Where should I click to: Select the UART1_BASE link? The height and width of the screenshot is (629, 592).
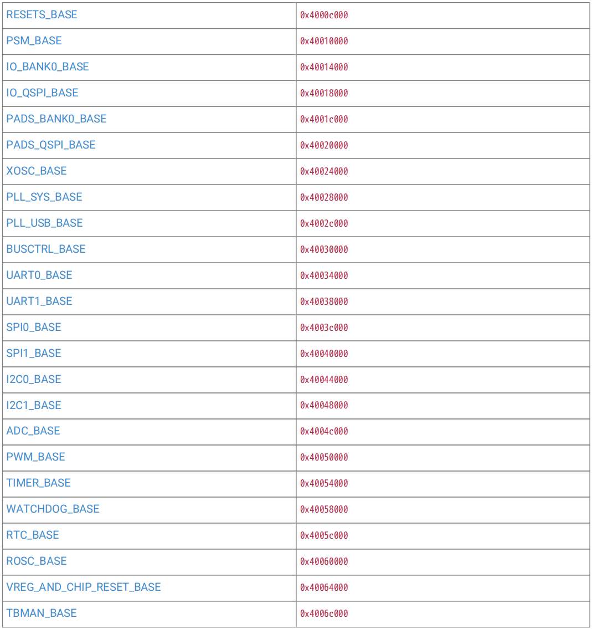pyautogui.click(x=39, y=301)
